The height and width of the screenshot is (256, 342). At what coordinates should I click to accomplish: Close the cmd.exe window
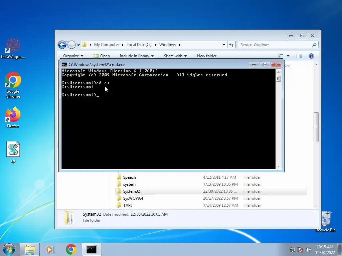[x=276, y=65]
